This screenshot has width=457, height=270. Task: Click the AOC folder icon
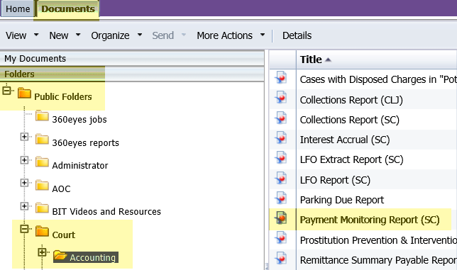point(42,185)
